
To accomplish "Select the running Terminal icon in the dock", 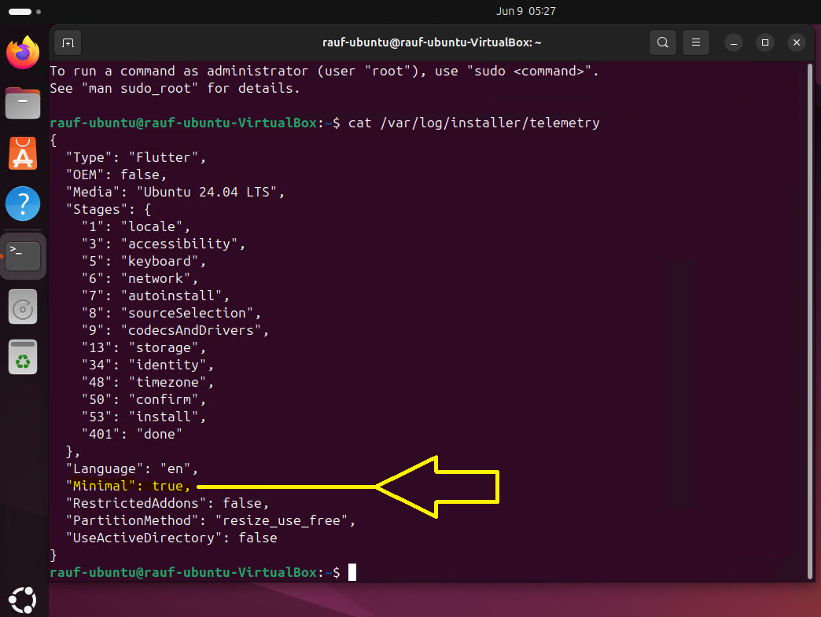I will (22, 255).
